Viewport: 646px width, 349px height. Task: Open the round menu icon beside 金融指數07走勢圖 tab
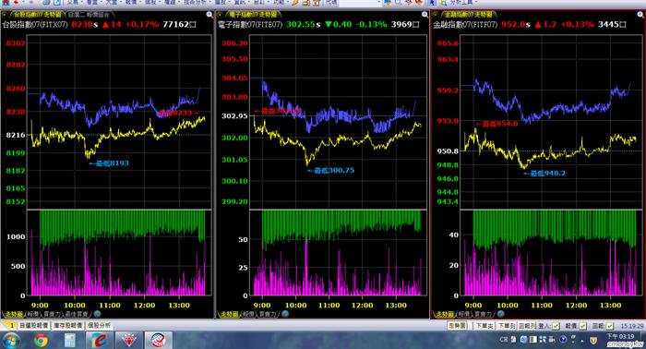pos(436,15)
